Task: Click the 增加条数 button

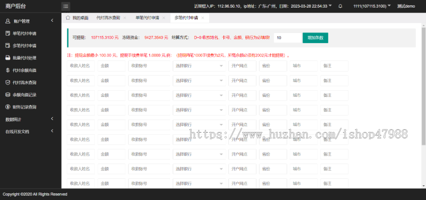Action: [x=315, y=38]
